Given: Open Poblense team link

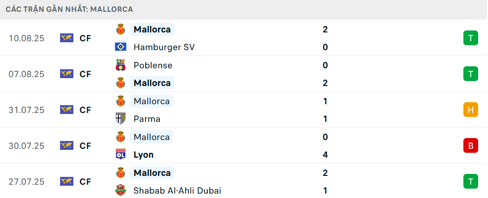Looking at the screenshot, I should coord(153,65).
